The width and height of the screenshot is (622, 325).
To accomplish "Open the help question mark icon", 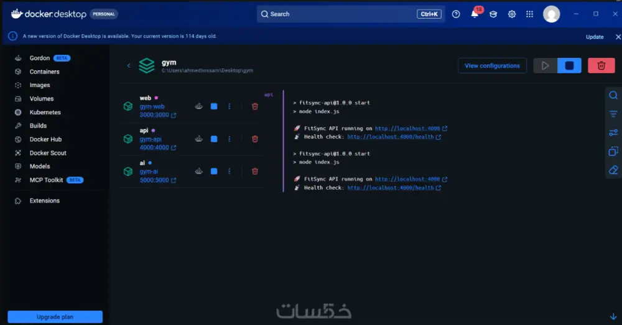I will pyautogui.click(x=456, y=14).
